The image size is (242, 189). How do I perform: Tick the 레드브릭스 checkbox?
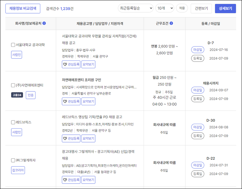pyautogui.click(x=13, y=122)
